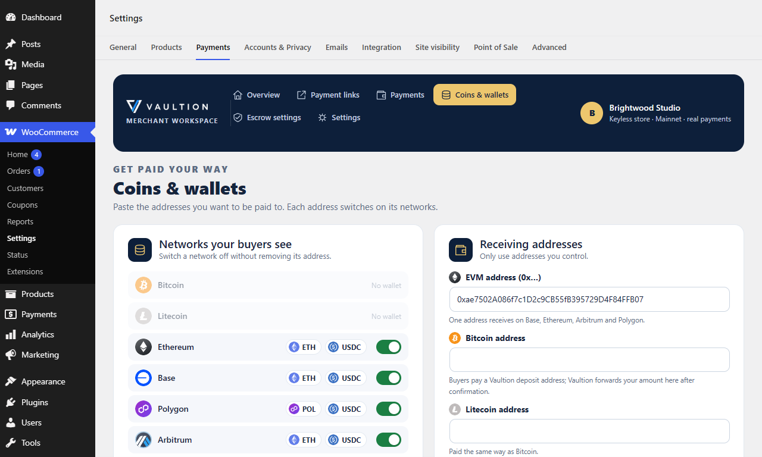Select the Coins & wallets button
The image size is (762, 457).
(x=474, y=95)
